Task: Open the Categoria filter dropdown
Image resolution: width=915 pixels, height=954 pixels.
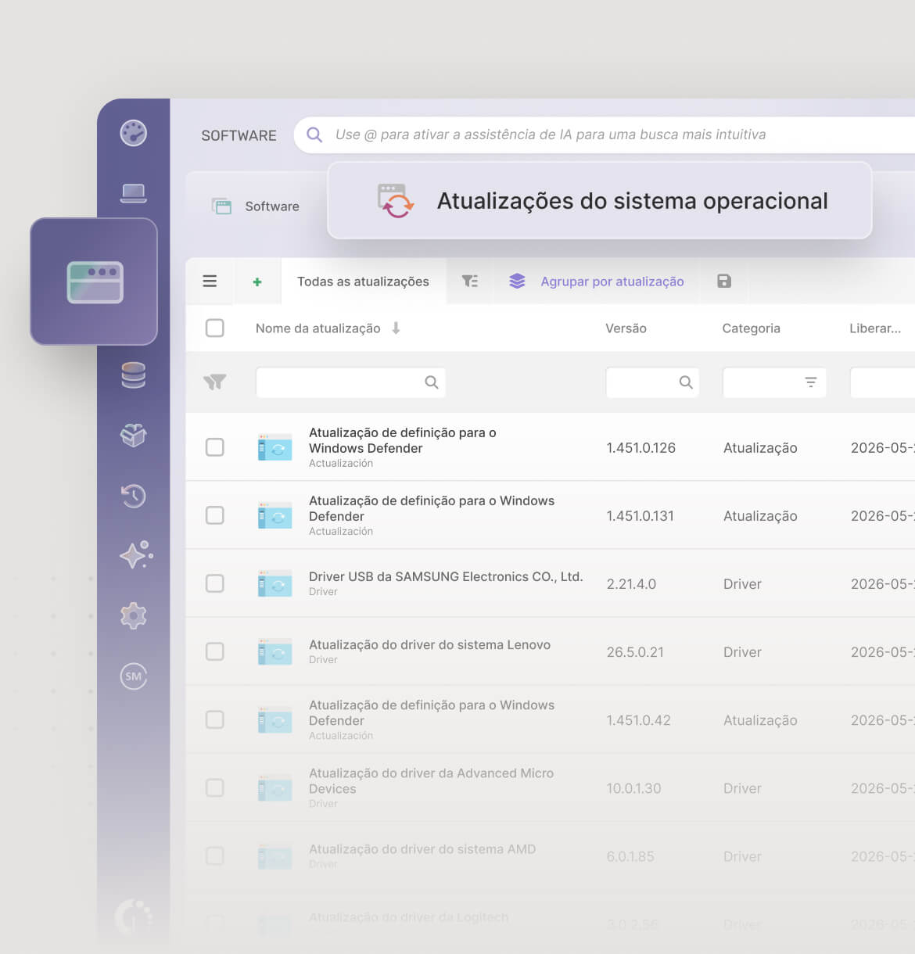Action: 774,382
